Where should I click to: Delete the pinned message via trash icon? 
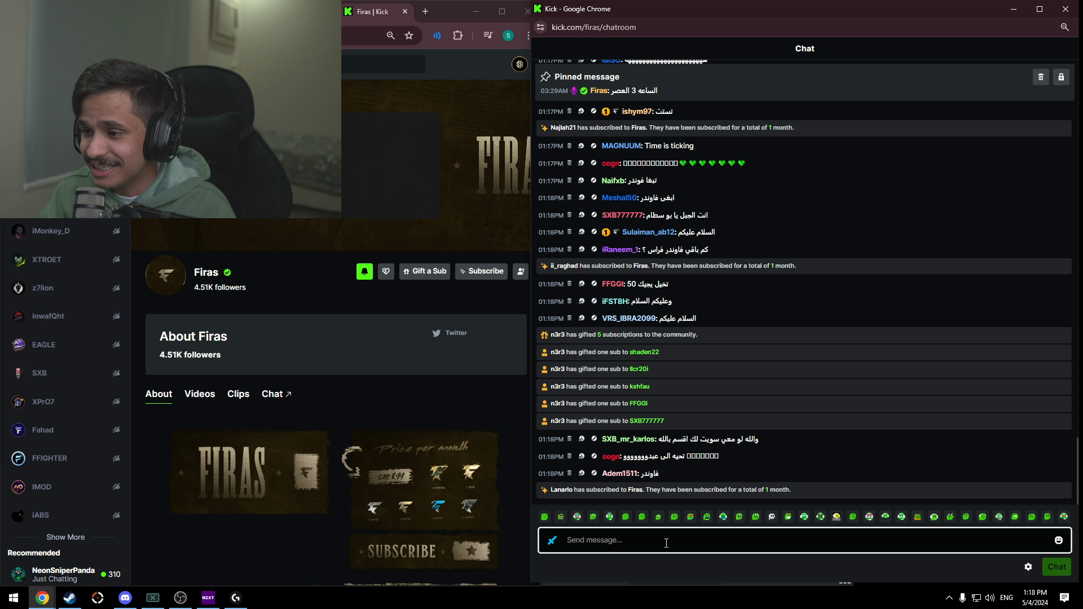1041,77
